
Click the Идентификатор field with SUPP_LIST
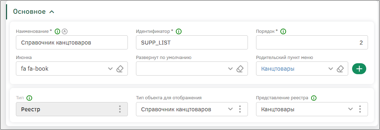(192, 42)
